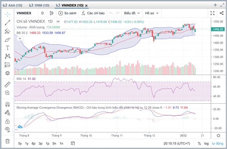
Task: Click the redo arrow
Action: click(118, 13)
